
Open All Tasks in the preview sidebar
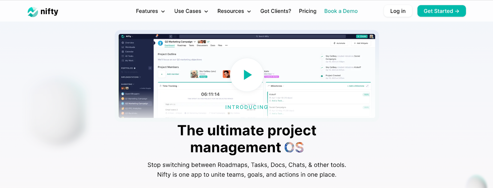[128, 56]
